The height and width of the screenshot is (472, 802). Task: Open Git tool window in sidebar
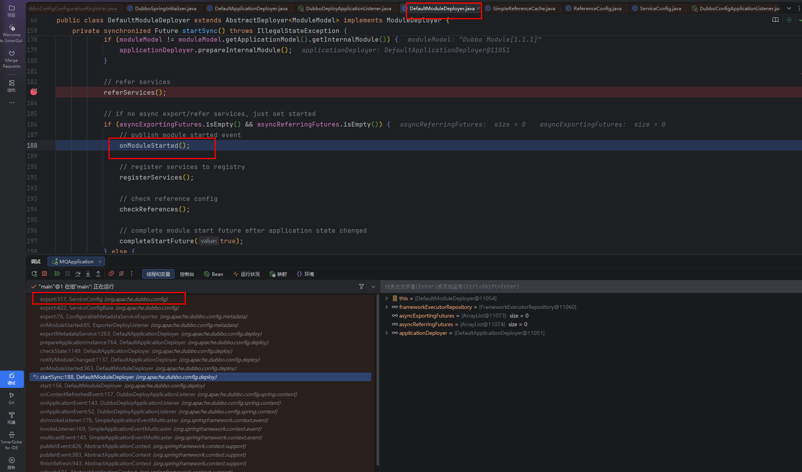(11, 398)
